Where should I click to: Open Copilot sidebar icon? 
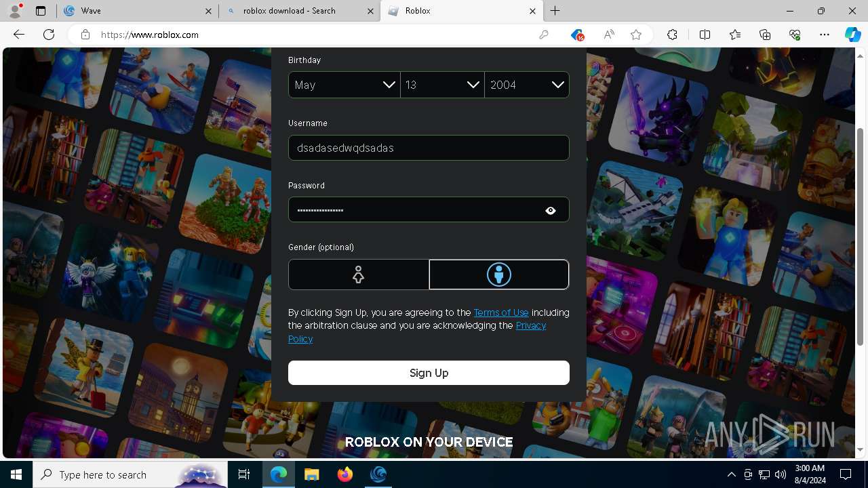[852, 35]
